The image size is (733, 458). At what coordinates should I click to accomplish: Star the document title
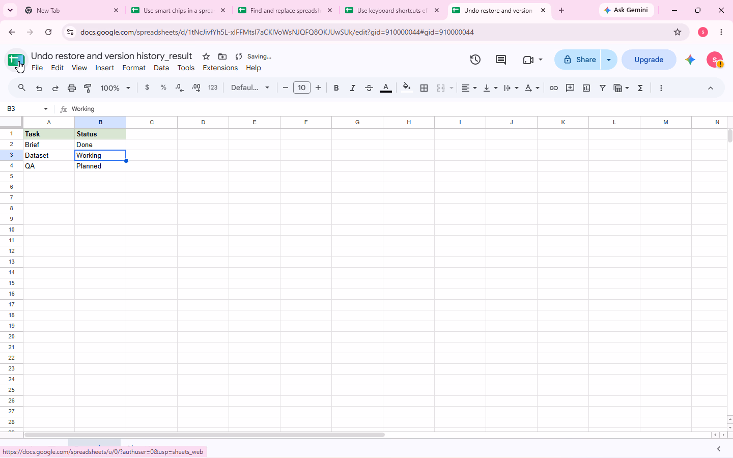point(206,56)
